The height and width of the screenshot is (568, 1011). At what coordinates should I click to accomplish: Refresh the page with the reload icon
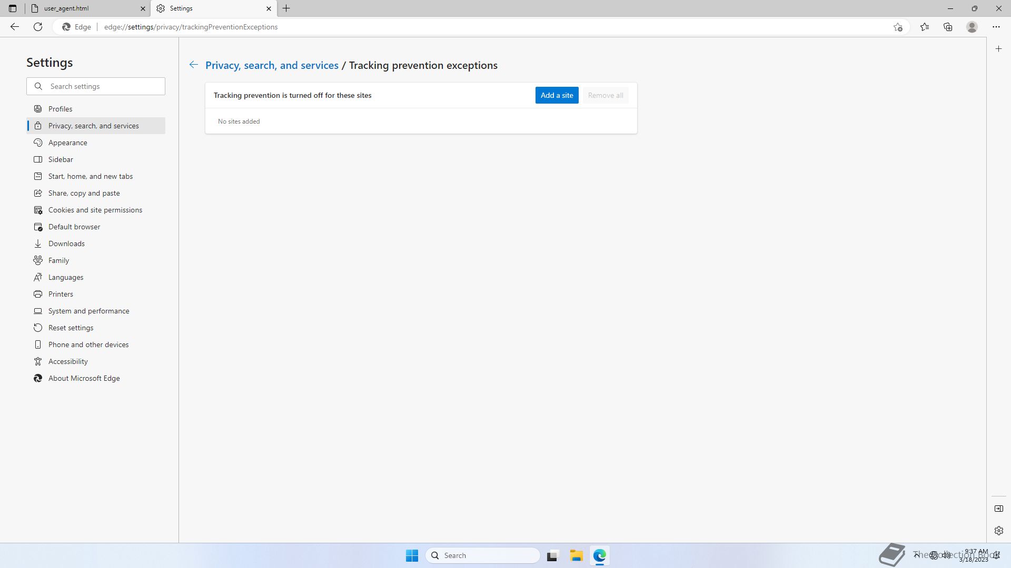[x=38, y=27]
